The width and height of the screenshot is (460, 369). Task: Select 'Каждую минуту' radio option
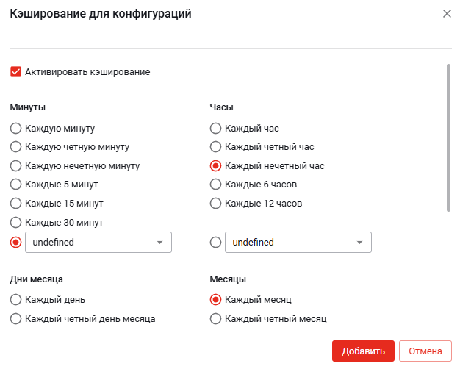pos(15,128)
